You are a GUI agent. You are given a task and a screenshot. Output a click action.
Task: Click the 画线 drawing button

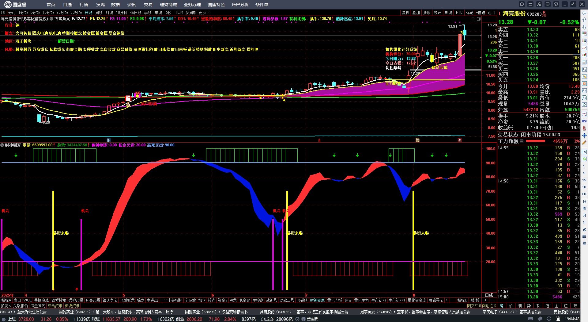(x=448, y=13)
